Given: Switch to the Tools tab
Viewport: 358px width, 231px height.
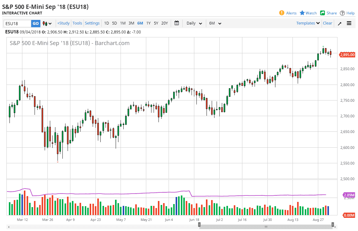Looking at the screenshot, I should pos(77,23).
